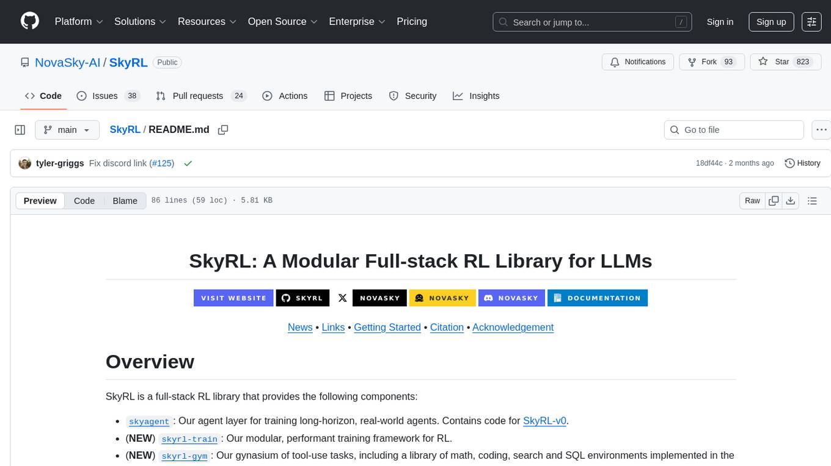The height and width of the screenshot is (466, 831).
Task: Focus the Go to file search box
Action: [734, 130]
